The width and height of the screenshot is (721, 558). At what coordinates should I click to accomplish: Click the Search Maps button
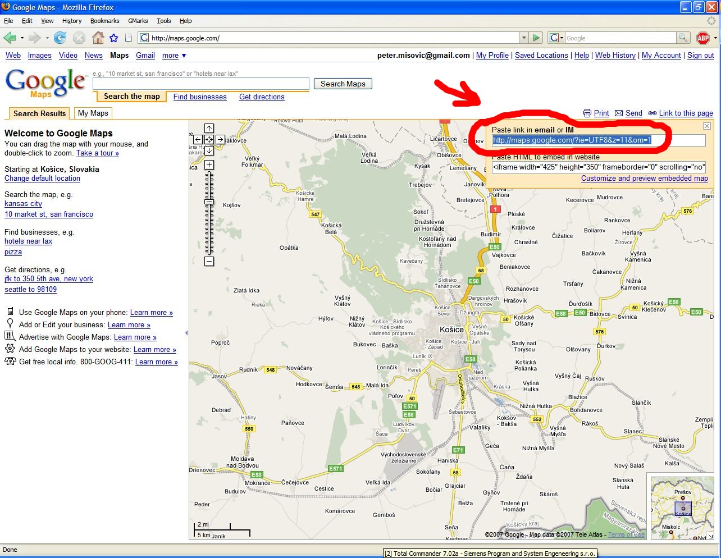(343, 84)
